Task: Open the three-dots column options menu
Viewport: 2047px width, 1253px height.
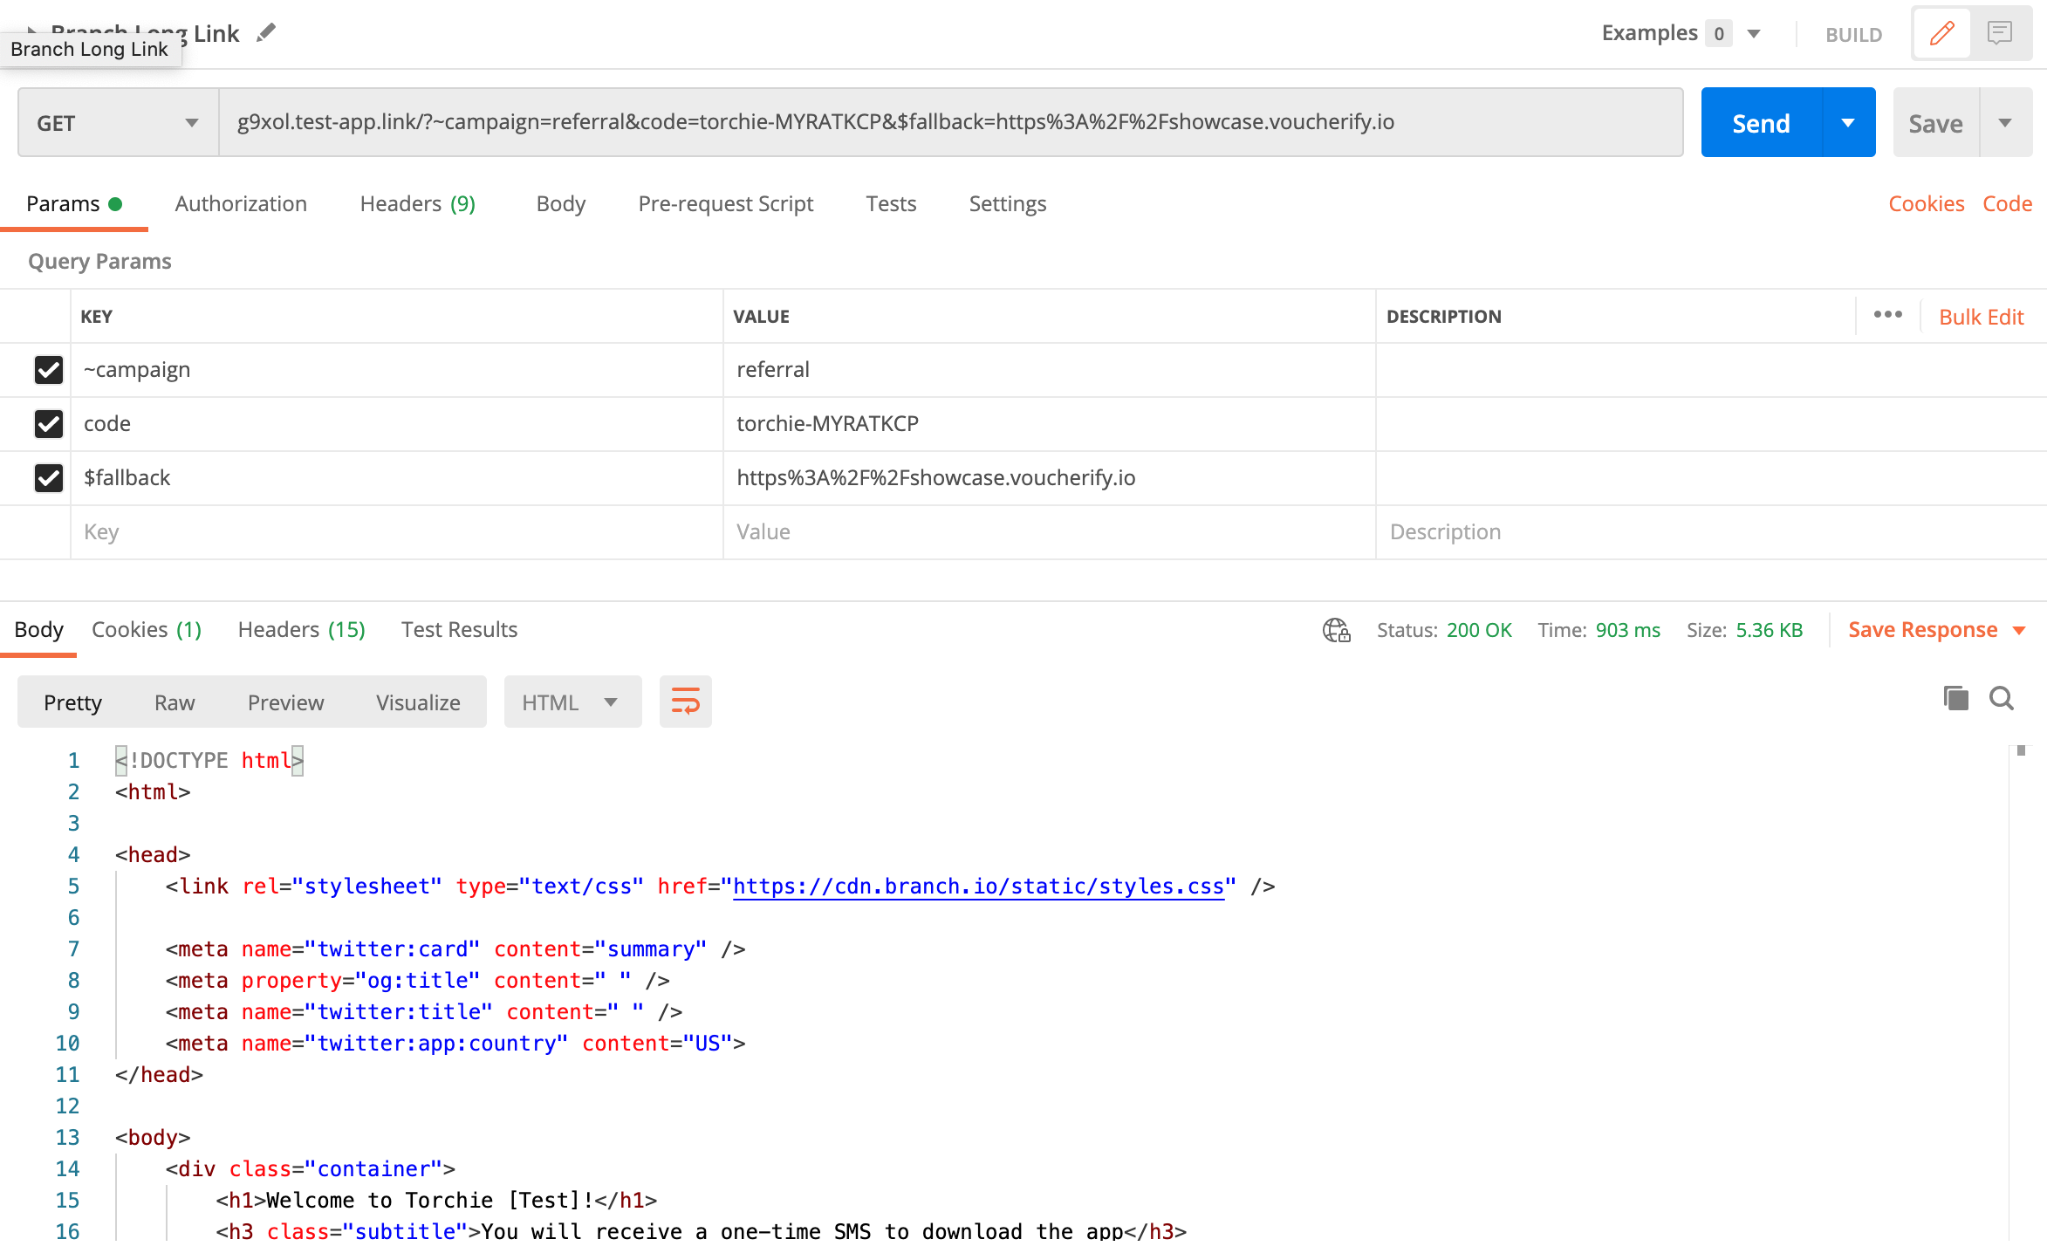Action: (x=1887, y=315)
